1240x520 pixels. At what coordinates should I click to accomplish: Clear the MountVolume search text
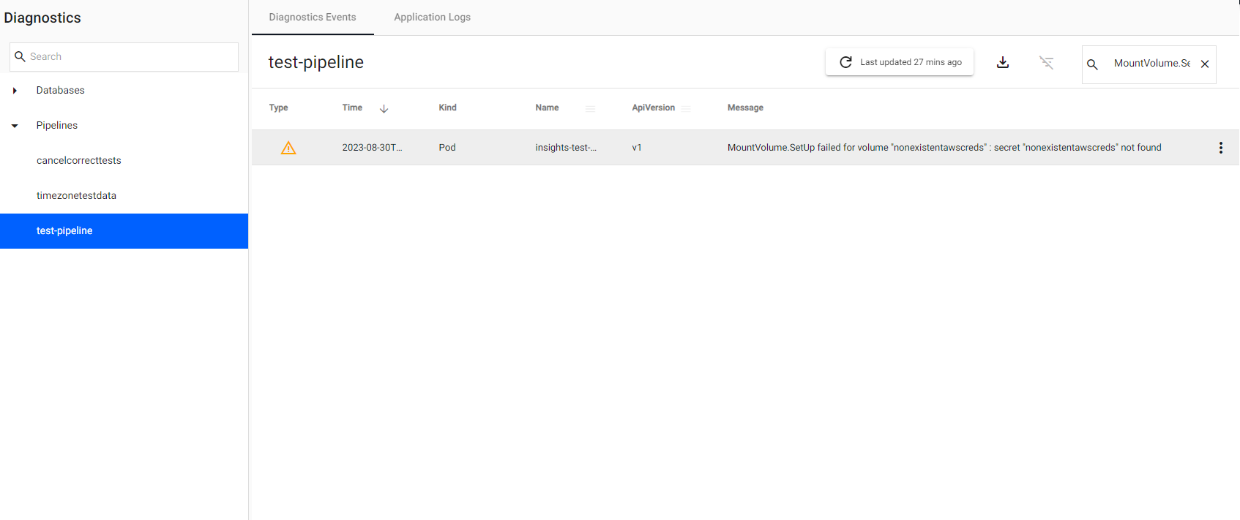(1205, 64)
